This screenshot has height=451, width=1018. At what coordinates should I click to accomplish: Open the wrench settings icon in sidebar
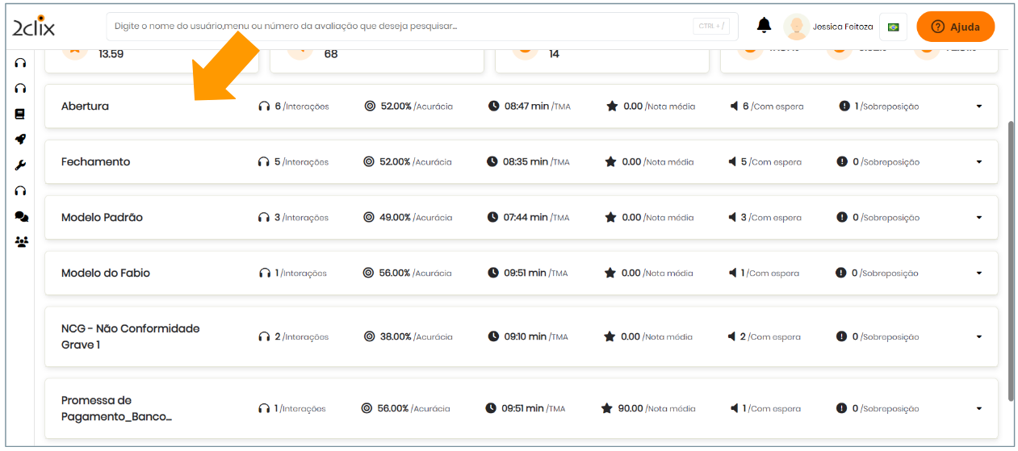[20, 165]
